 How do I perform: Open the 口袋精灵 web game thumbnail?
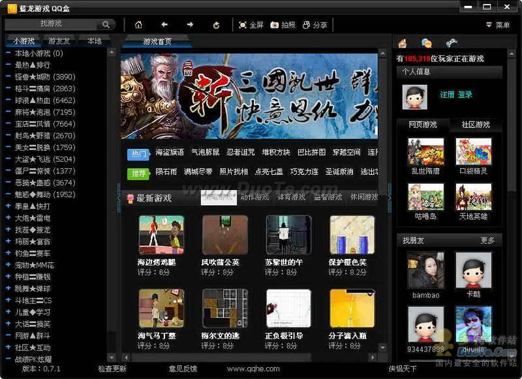click(474, 152)
